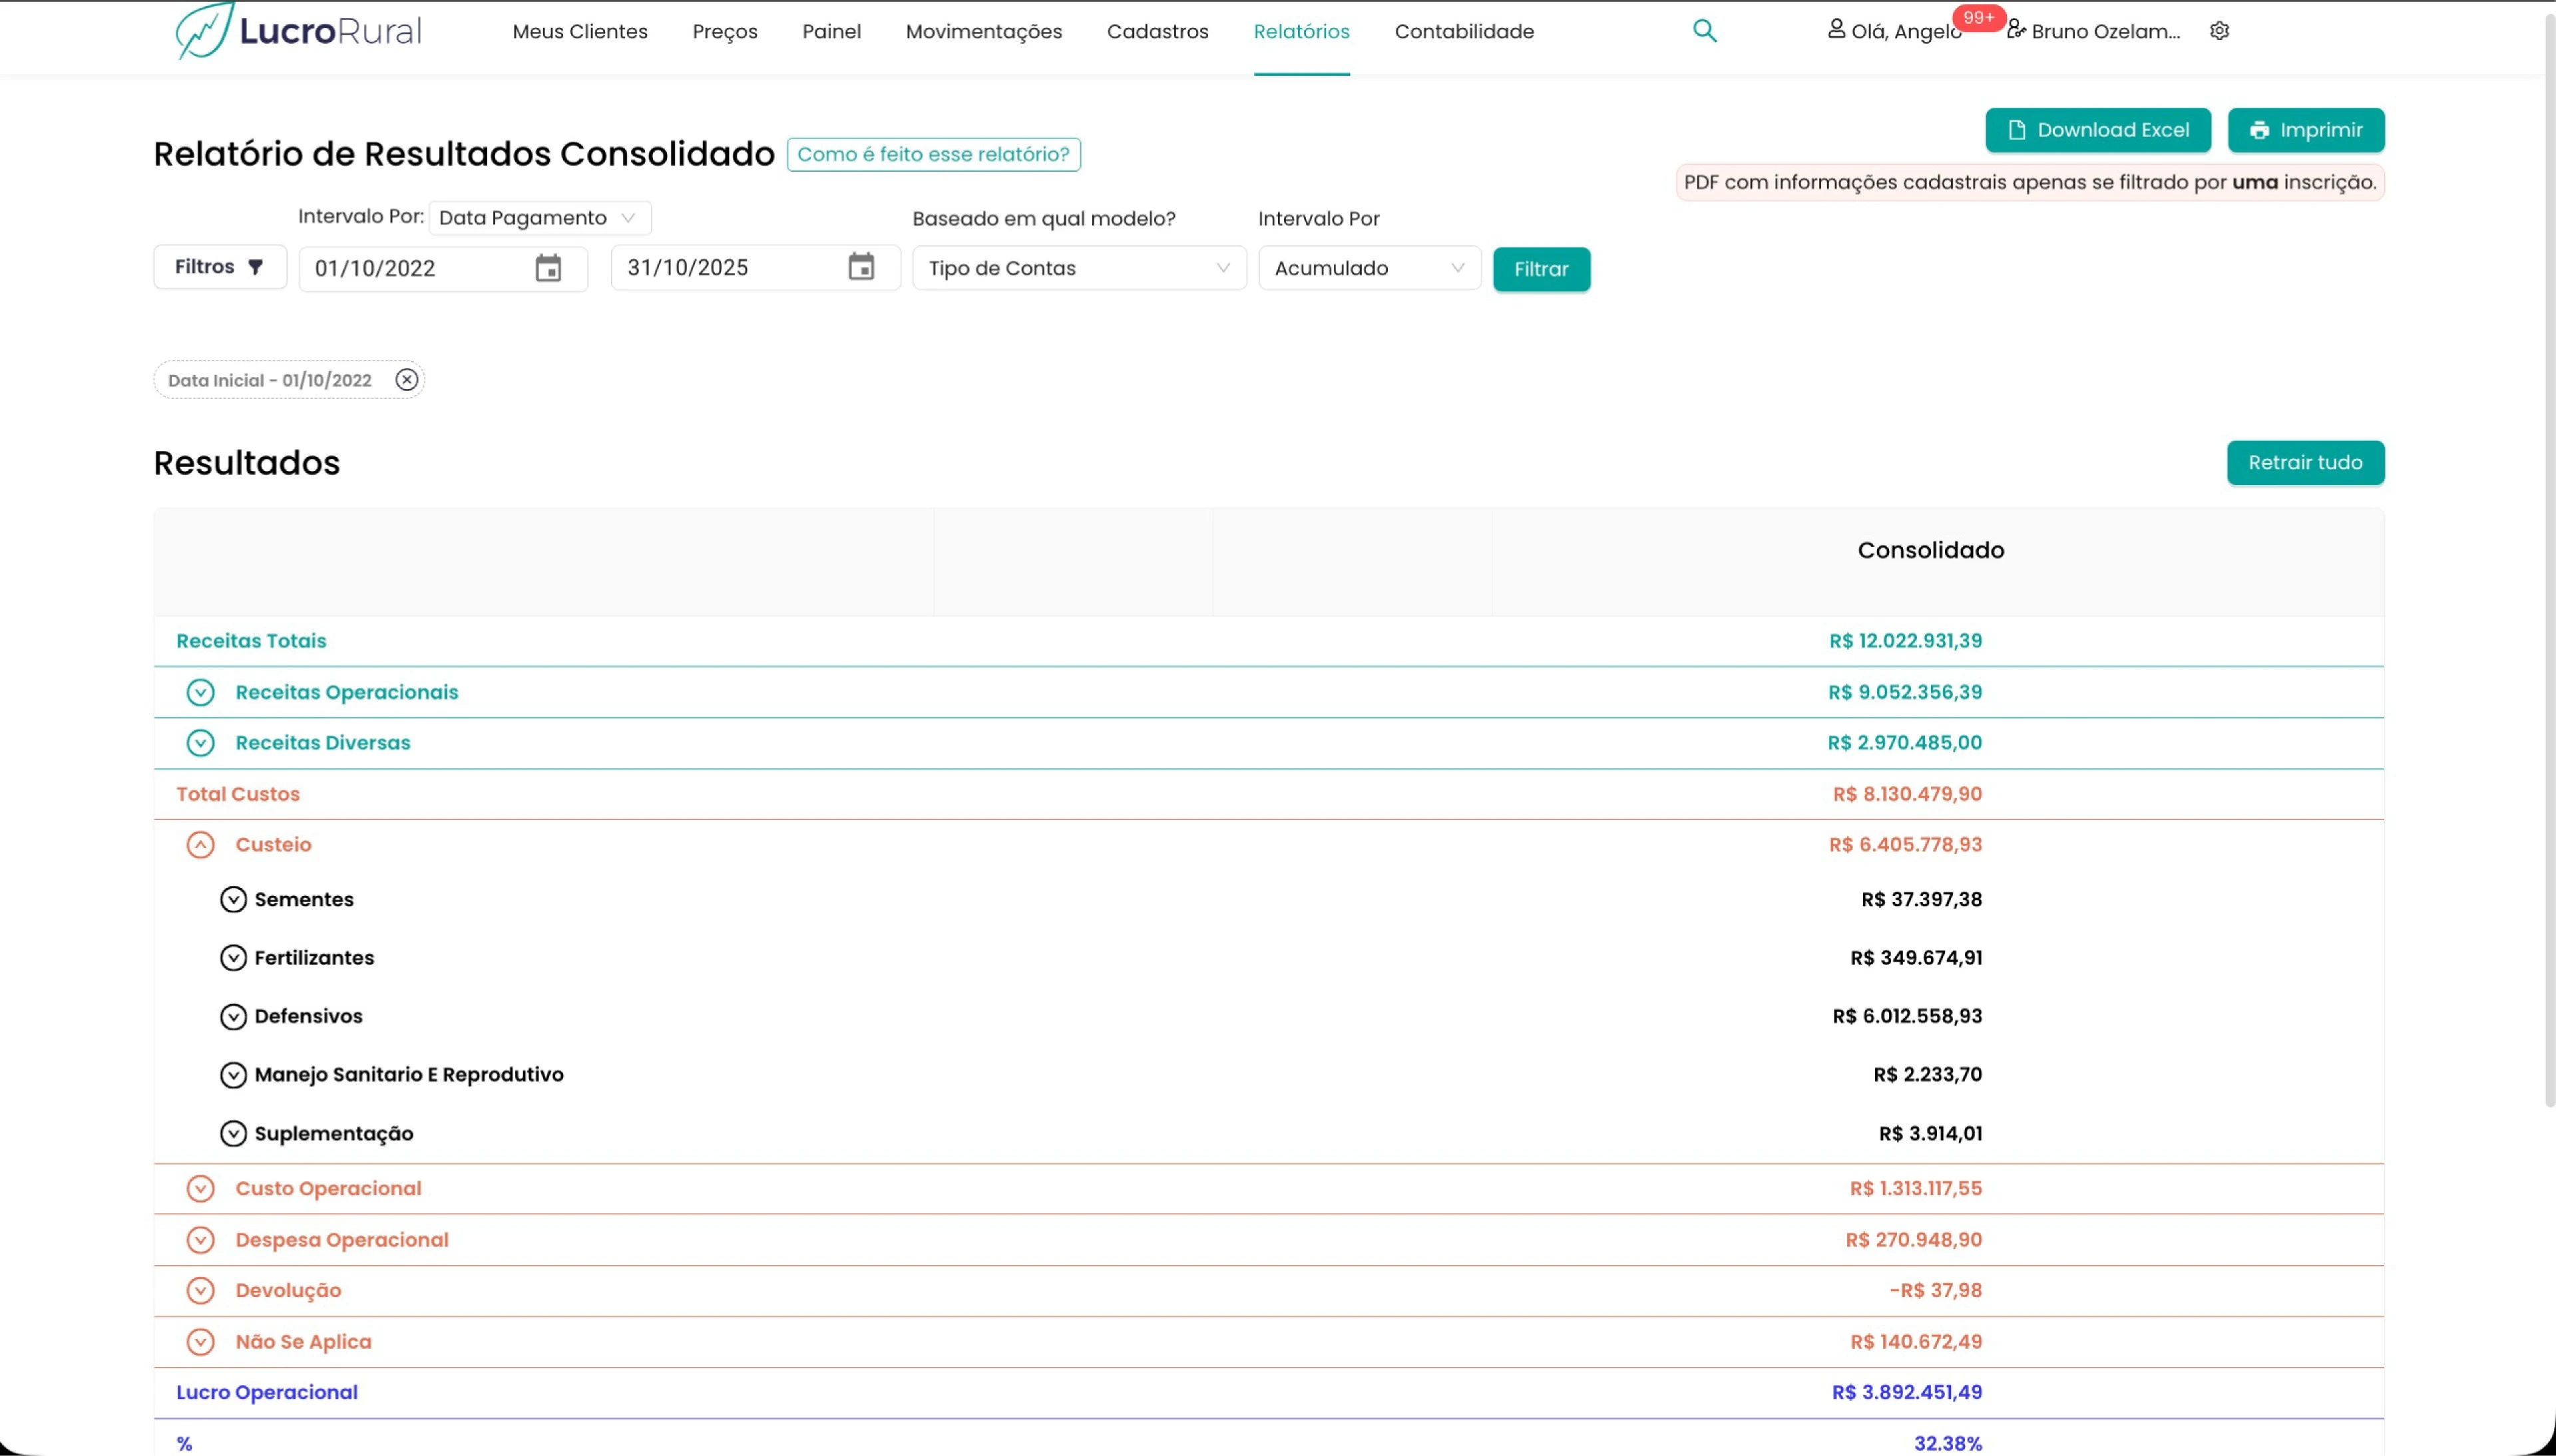Image resolution: width=2556 pixels, height=1456 pixels.
Task: Open the Data Pagamento dropdown
Action: point(538,218)
